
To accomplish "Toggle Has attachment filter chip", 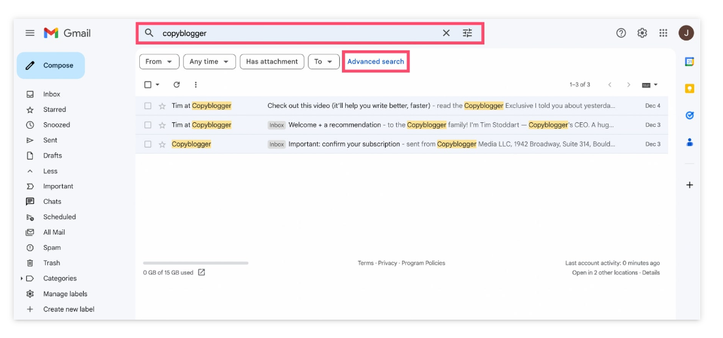I will click(x=272, y=62).
